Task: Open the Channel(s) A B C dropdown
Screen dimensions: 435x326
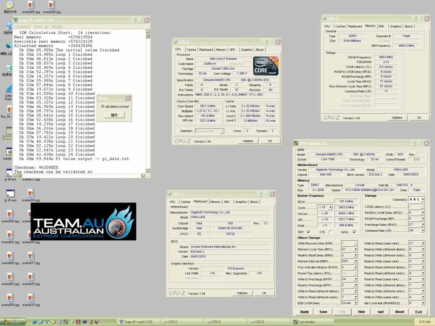Action: pos(423,200)
